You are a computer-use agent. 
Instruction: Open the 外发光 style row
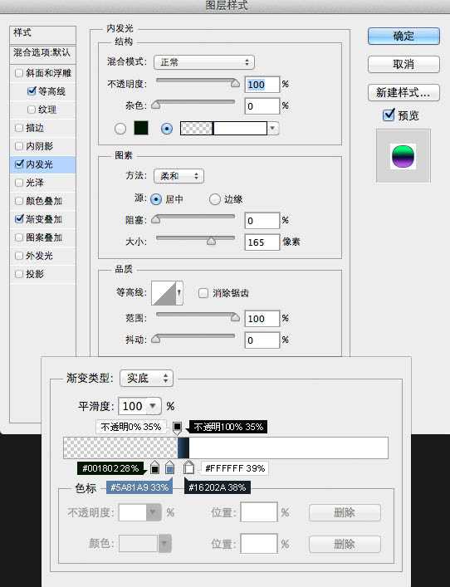(x=42, y=256)
